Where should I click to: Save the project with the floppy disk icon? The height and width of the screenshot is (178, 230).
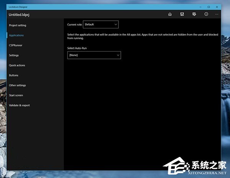click(182, 15)
